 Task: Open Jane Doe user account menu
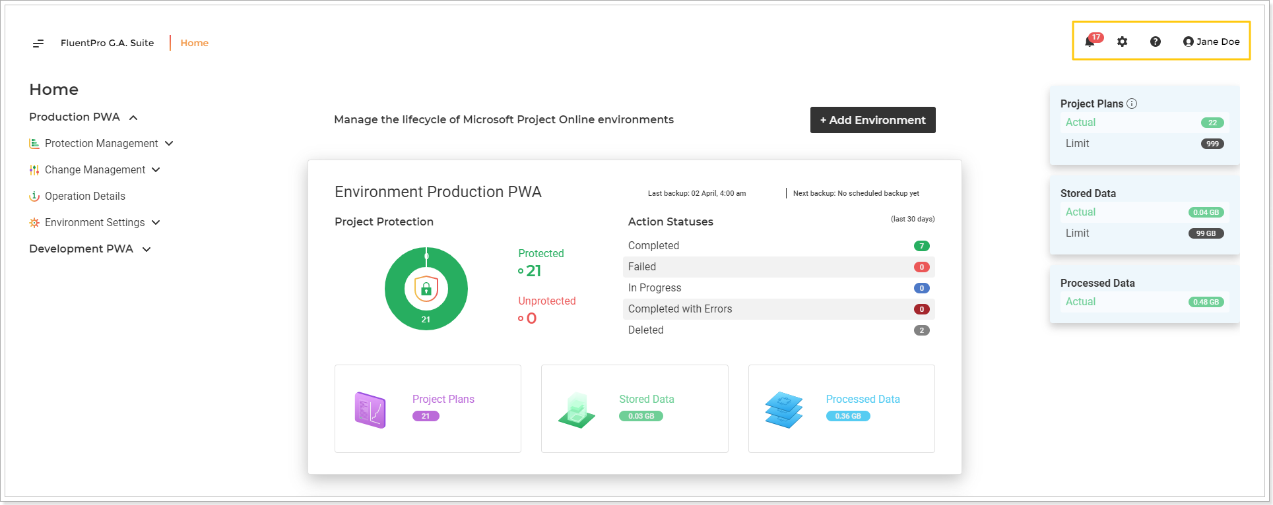coord(1211,42)
